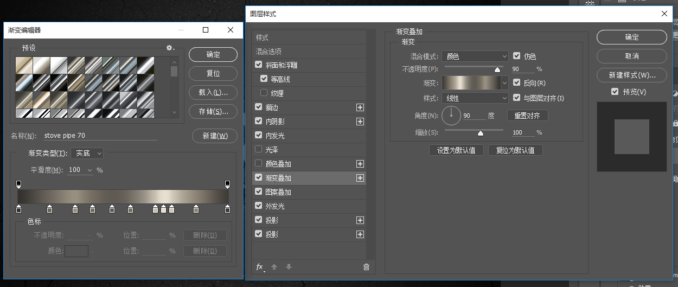
Task: Open the 渐变类型 dropdown showing 实底
Action: (x=87, y=154)
